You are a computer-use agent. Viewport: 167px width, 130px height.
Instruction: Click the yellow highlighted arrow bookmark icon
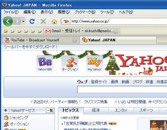click(x=6, y=31)
